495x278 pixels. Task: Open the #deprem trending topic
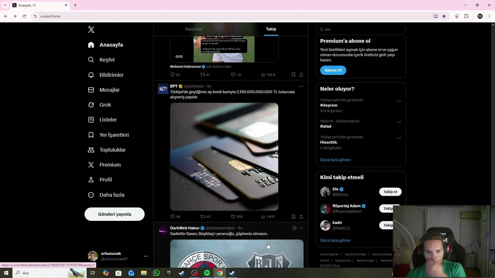(329, 105)
